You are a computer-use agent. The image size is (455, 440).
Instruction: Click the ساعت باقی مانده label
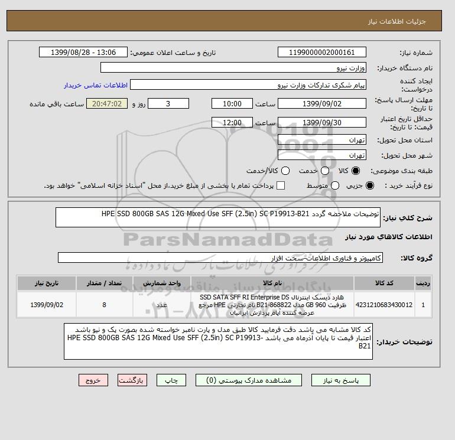coord(57,104)
